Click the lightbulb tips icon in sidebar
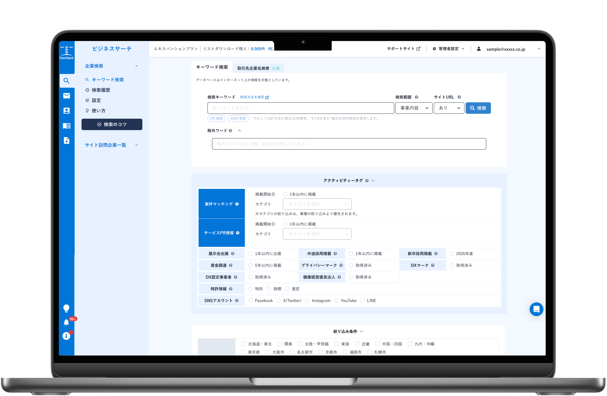Screen dimensions: 607x396 tap(66, 308)
